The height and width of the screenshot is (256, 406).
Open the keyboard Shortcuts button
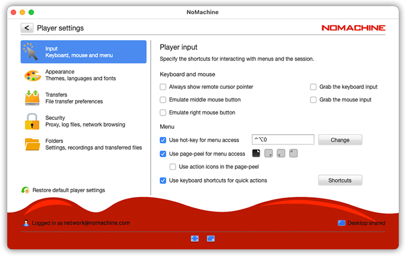(x=340, y=180)
